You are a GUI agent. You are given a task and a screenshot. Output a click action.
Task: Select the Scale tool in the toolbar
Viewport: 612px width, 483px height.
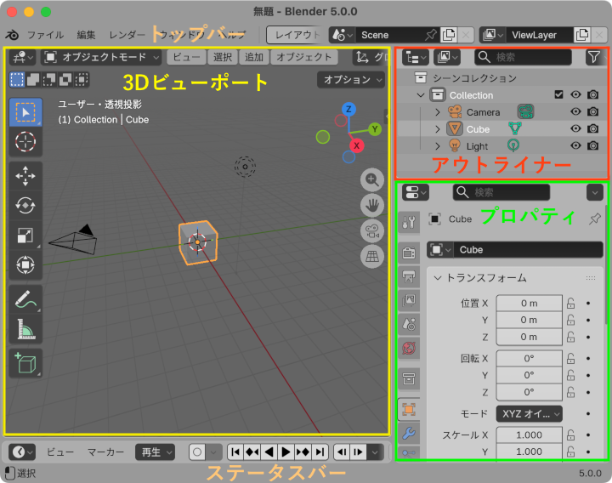click(x=25, y=236)
